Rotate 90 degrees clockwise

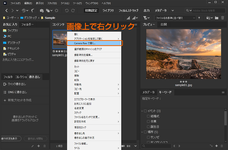click(x=73, y=10)
